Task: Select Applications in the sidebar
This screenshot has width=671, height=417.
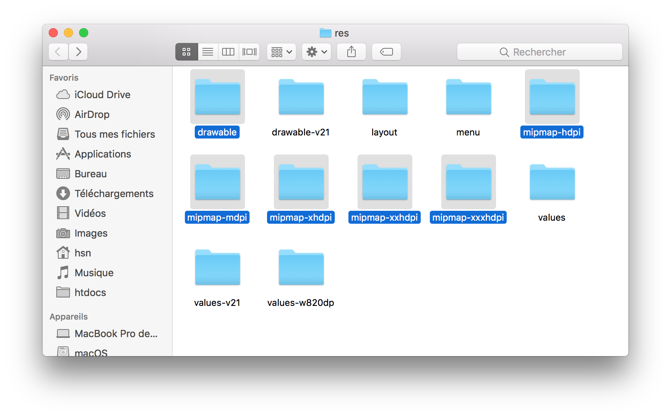Action: 103,154
